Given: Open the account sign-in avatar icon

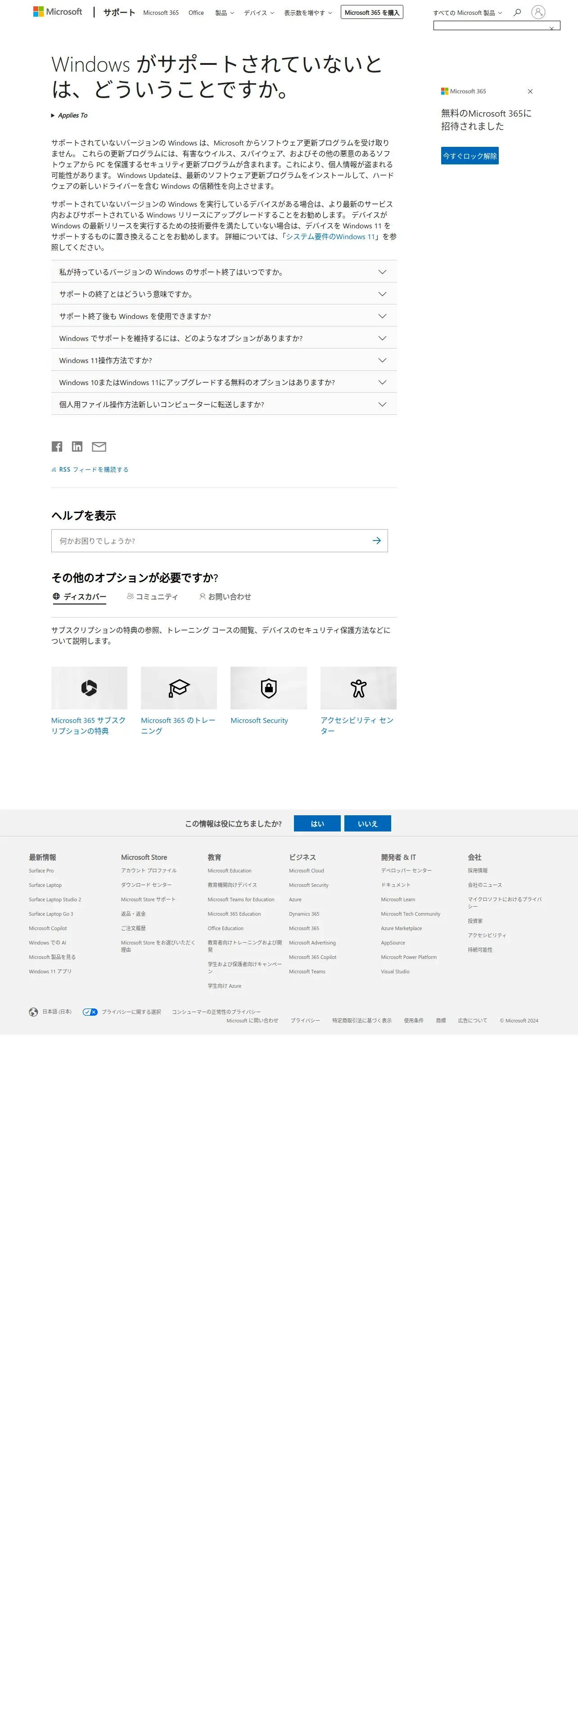Looking at the screenshot, I should (537, 12).
